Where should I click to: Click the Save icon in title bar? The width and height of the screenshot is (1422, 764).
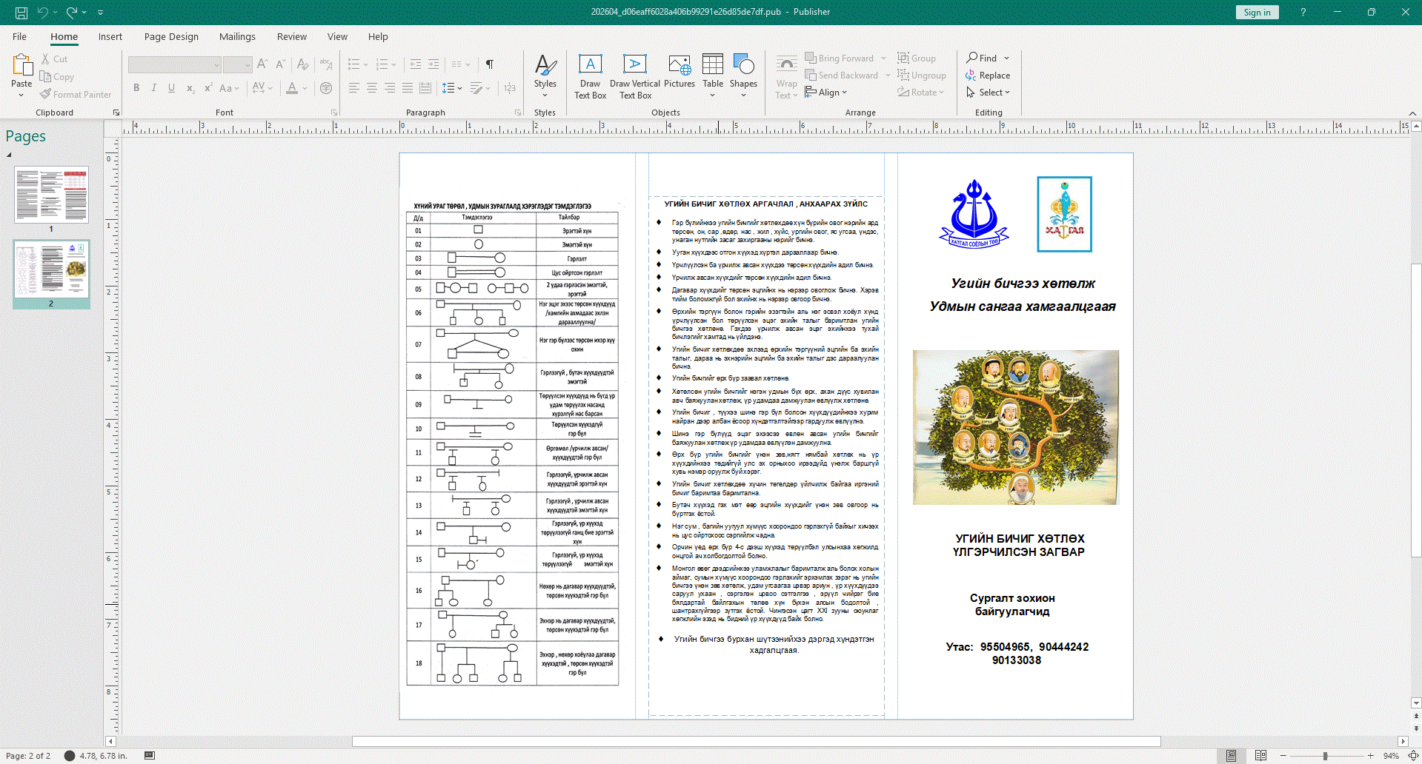21,13
